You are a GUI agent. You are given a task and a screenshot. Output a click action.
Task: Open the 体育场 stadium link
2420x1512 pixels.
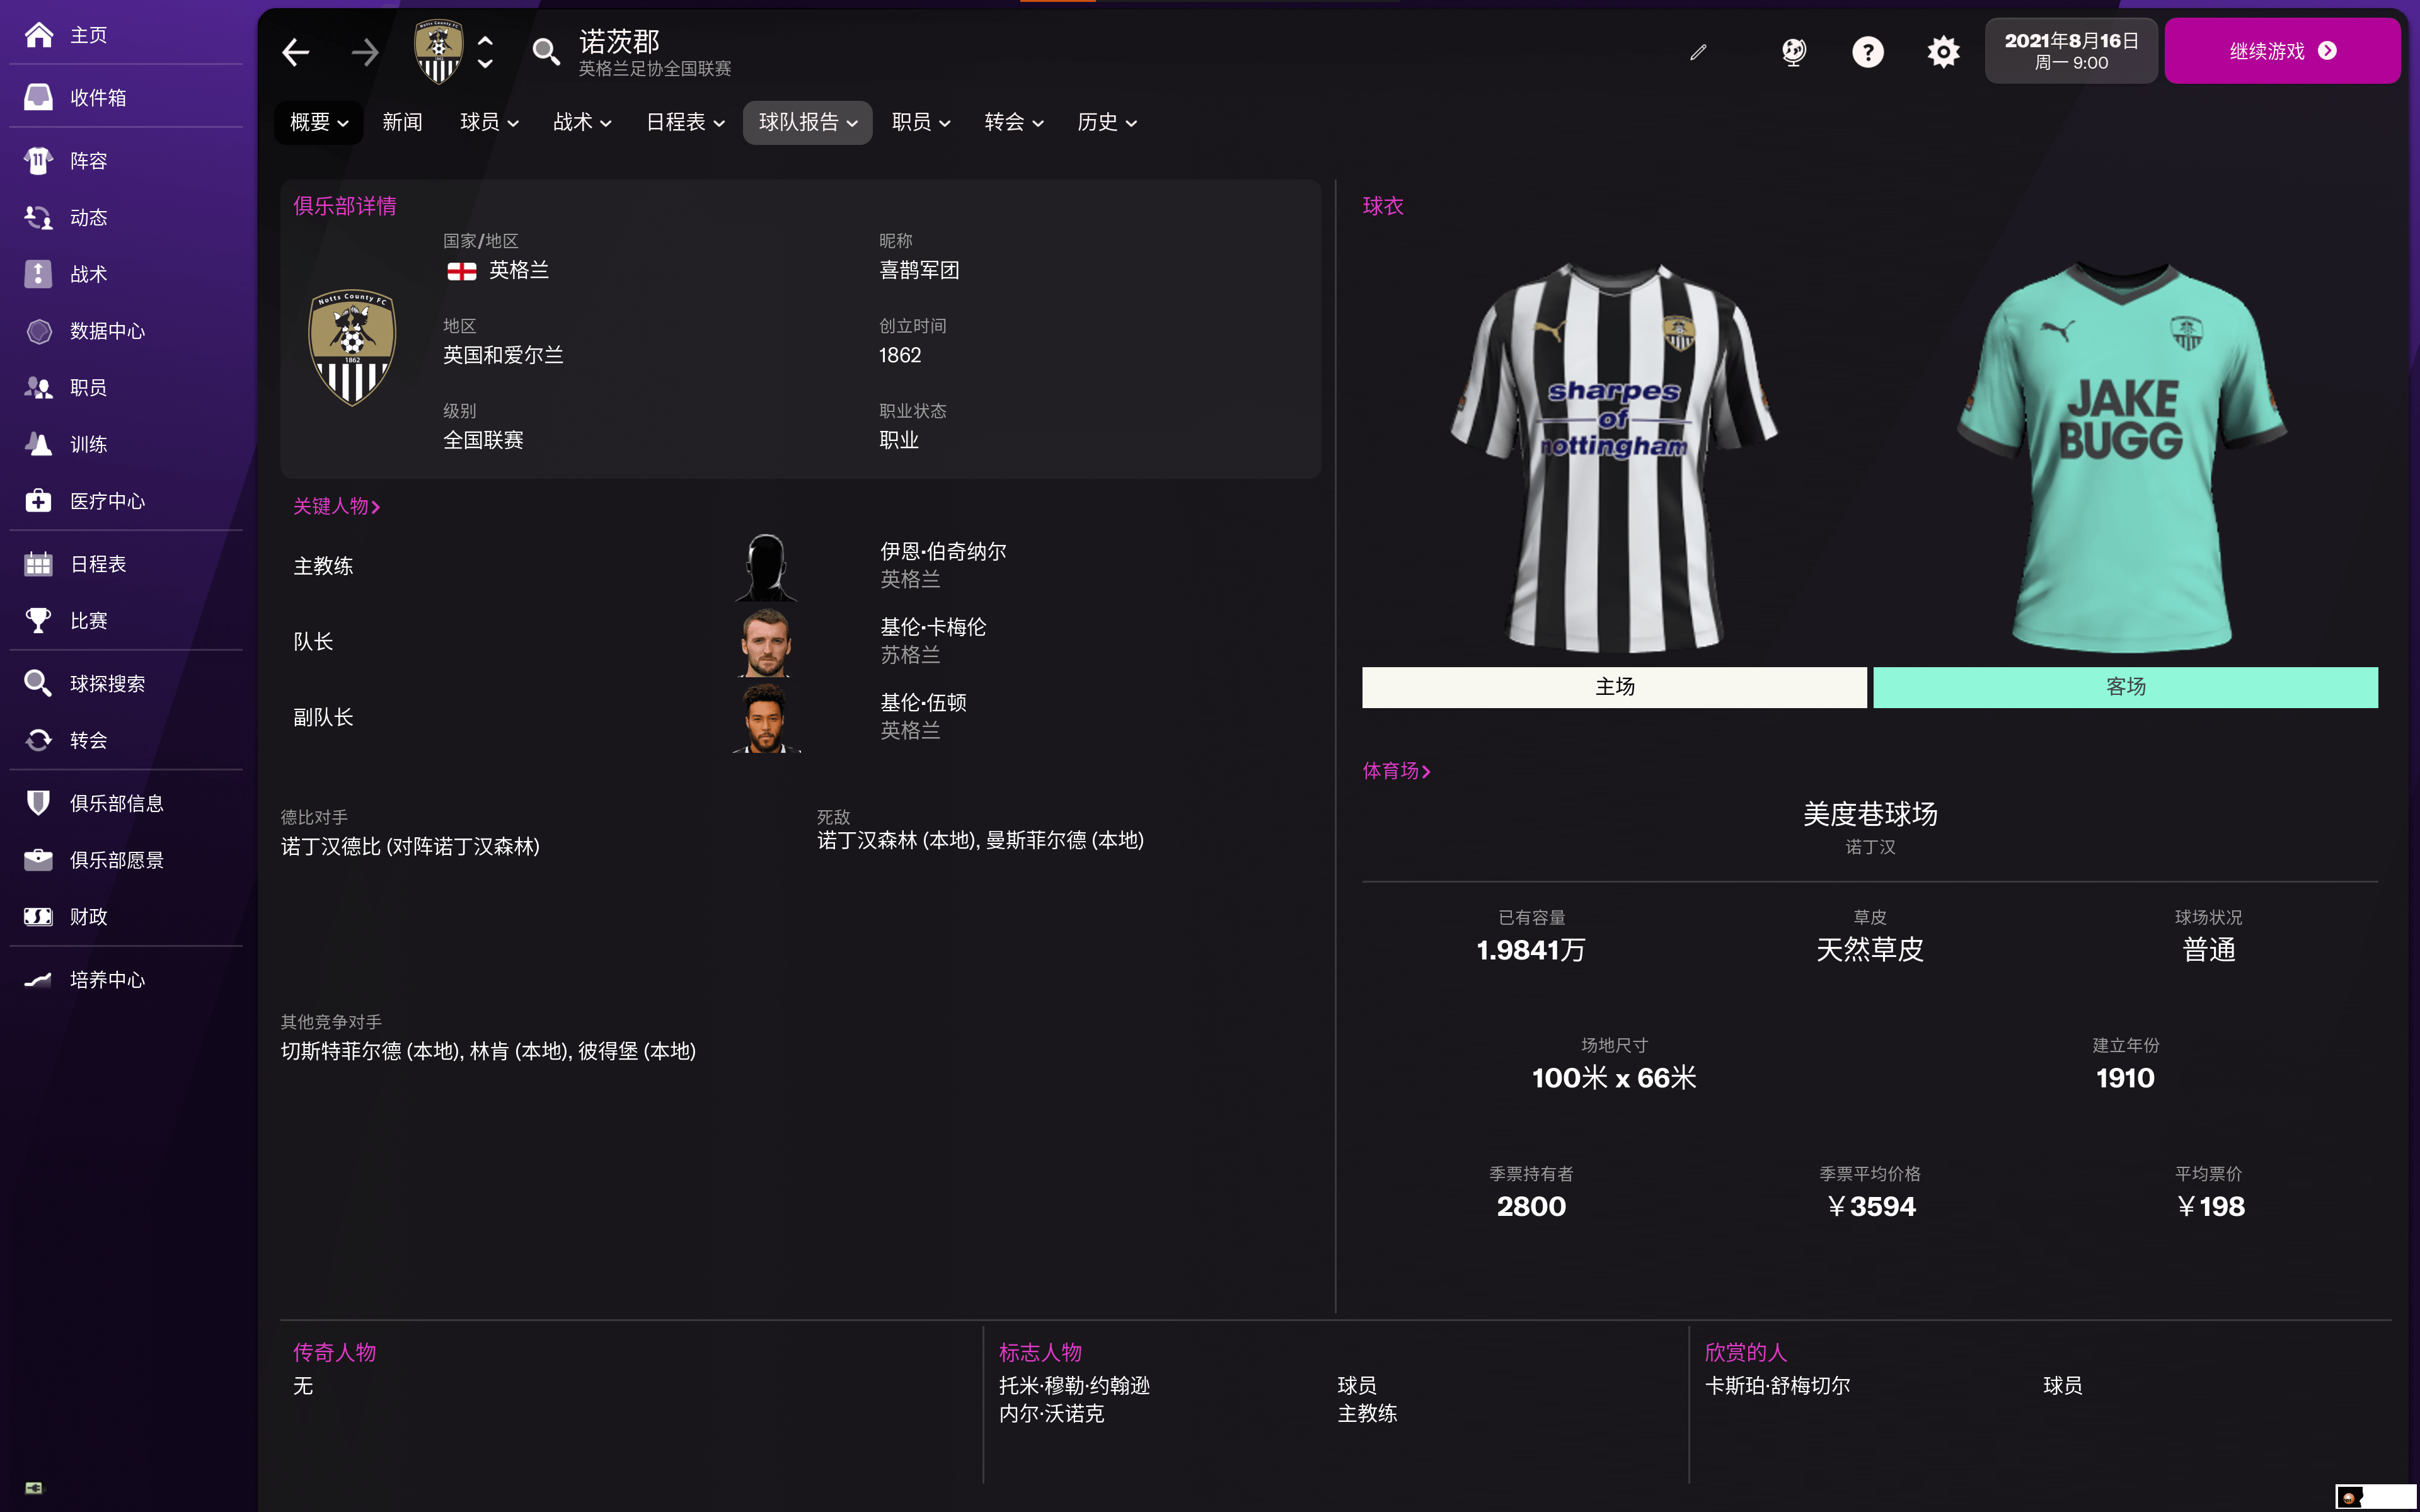pyautogui.click(x=1396, y=770)
